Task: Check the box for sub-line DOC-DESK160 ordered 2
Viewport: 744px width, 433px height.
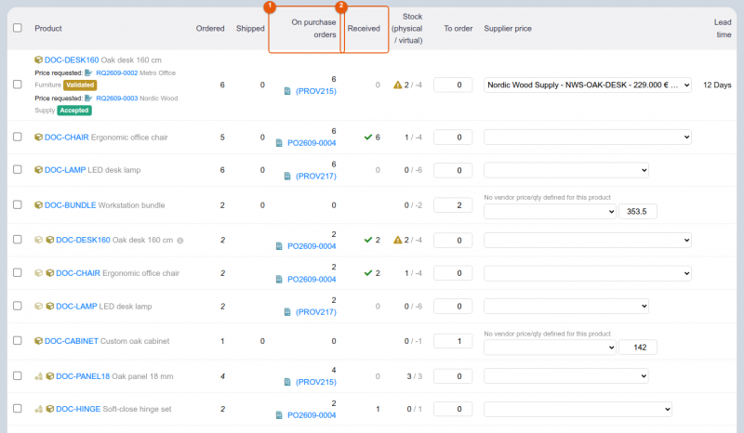Action: (18, 240)
